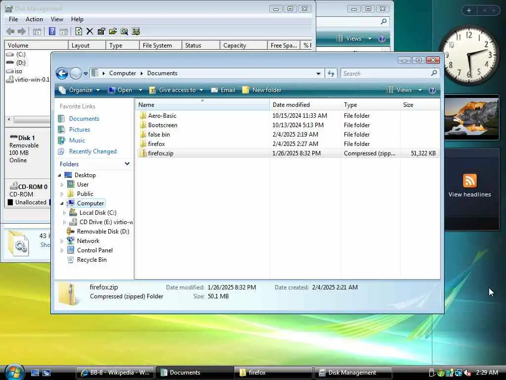Open the Help menu in Disk Management

(77, 19)
